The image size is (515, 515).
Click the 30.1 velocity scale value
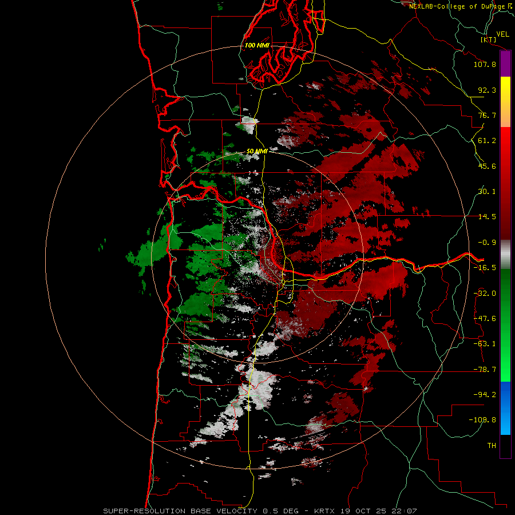click(487, 192)
